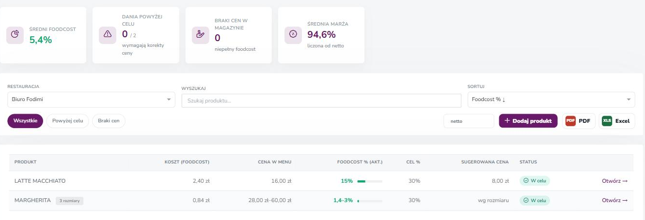This screenshot has width=645, height=220.
Task: Click the percent gauge icon for Średnia marża
Action: 293,35
